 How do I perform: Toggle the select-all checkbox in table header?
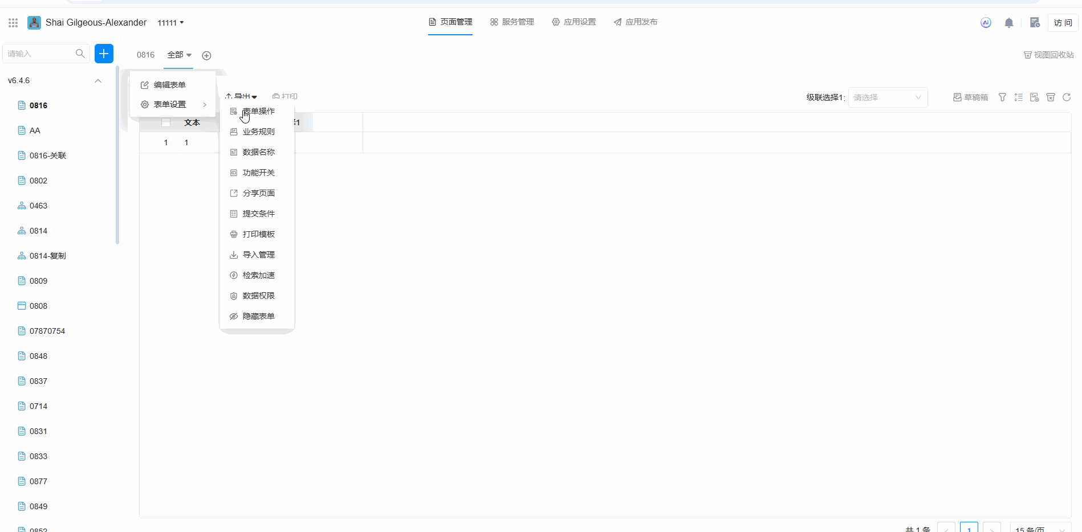tap(166, 122)
